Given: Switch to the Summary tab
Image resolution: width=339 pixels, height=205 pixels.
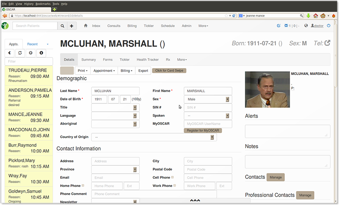Looking at the screenshot, I should (x=89, y=60).
